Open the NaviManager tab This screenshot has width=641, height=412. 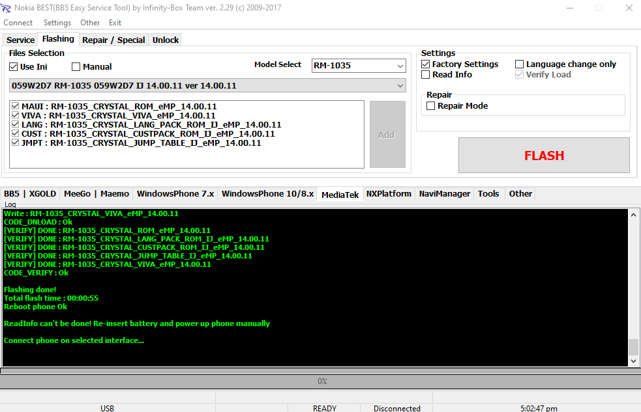pos(444,194)
